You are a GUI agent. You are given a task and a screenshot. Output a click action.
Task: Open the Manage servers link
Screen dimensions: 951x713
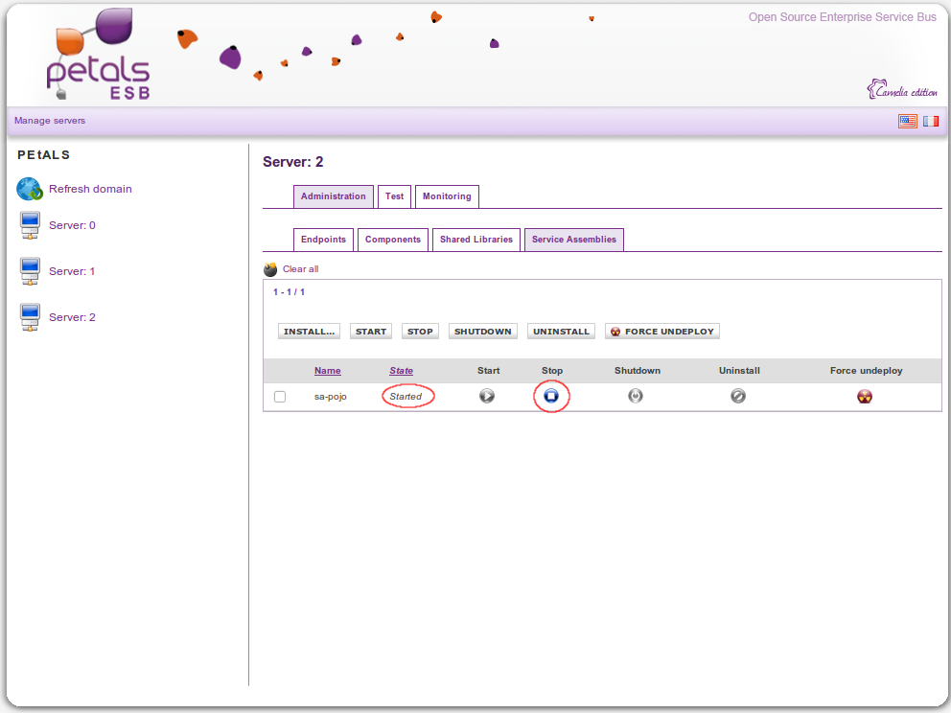[50, 121]
